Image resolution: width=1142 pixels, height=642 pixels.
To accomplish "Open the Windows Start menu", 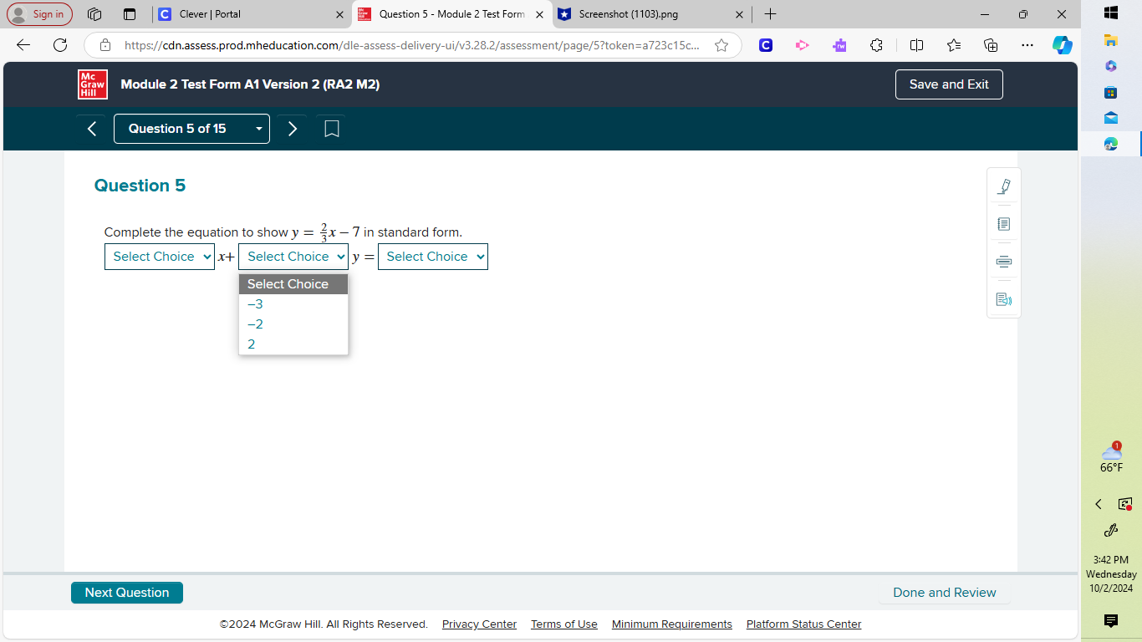I will (x=1111, y=13).
